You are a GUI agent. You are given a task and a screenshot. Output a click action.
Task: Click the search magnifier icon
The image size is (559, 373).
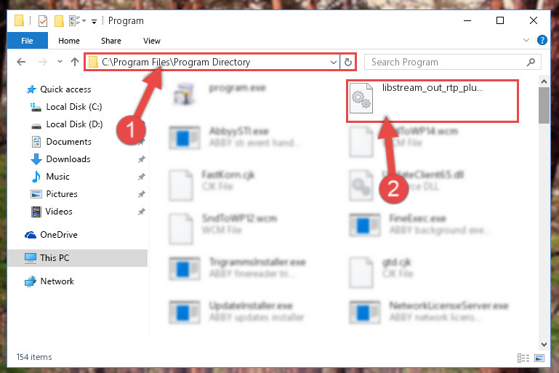point(531,62)
